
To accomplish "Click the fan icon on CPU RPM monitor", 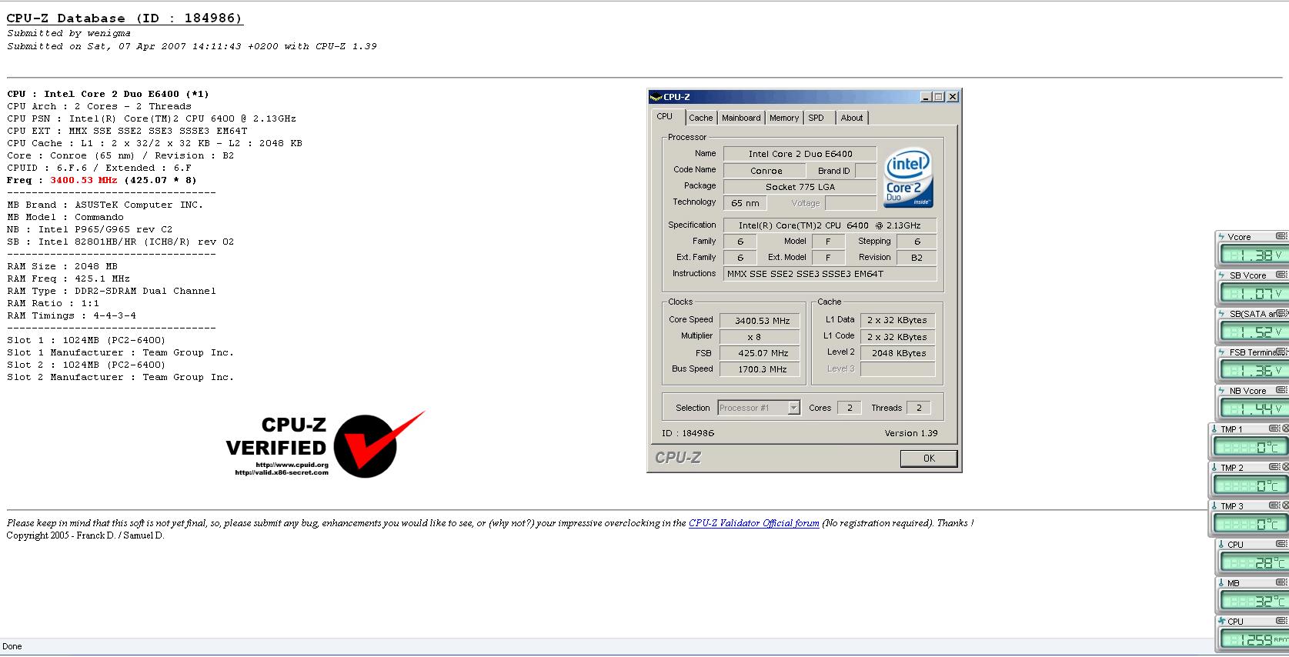I will (x=1221, y=621).
